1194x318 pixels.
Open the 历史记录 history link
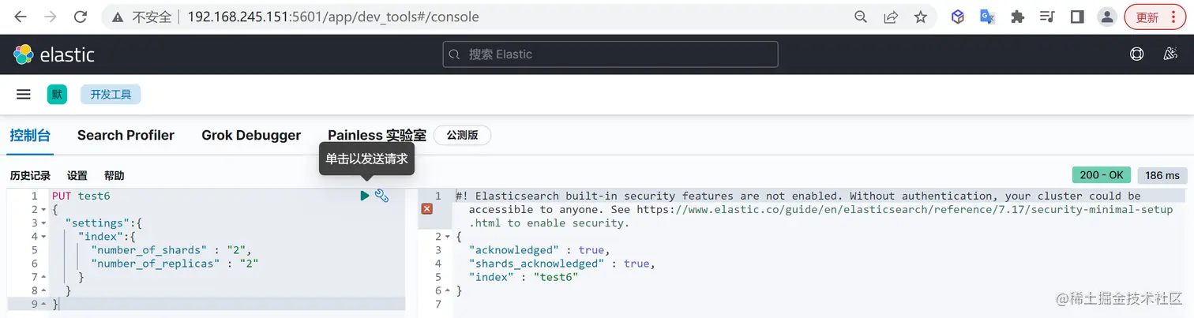30,176
